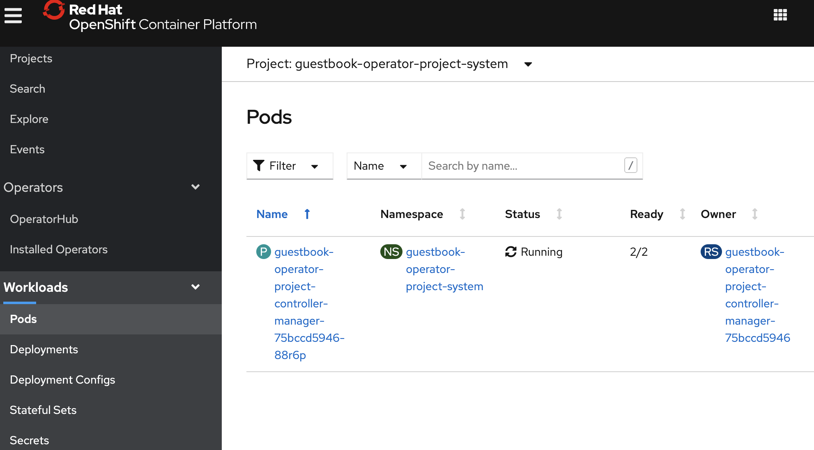The image size is (814, 450).
Task: Select Pods under Workloads menu
Action: pos(23,318)
